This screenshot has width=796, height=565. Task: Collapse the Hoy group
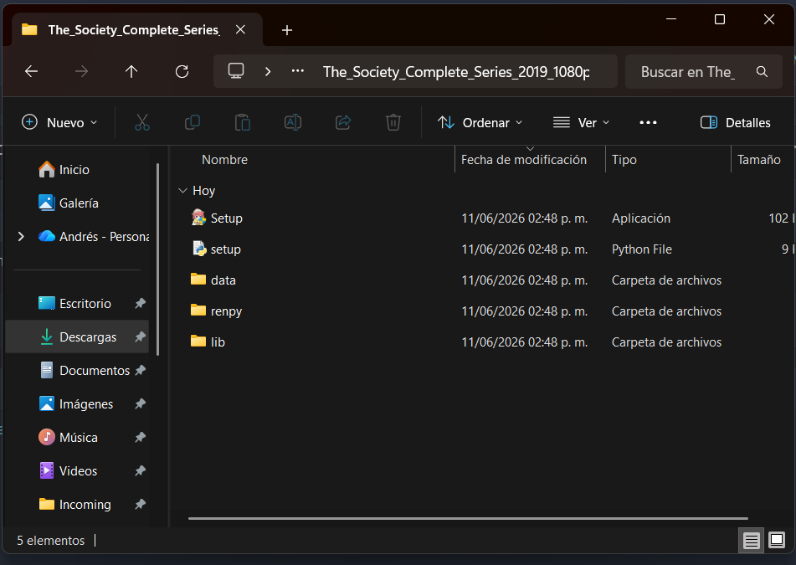182,191
